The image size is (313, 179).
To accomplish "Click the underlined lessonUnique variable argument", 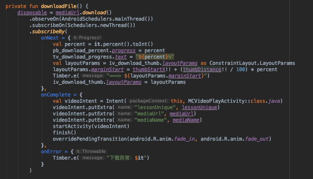I will coord(199,107).
